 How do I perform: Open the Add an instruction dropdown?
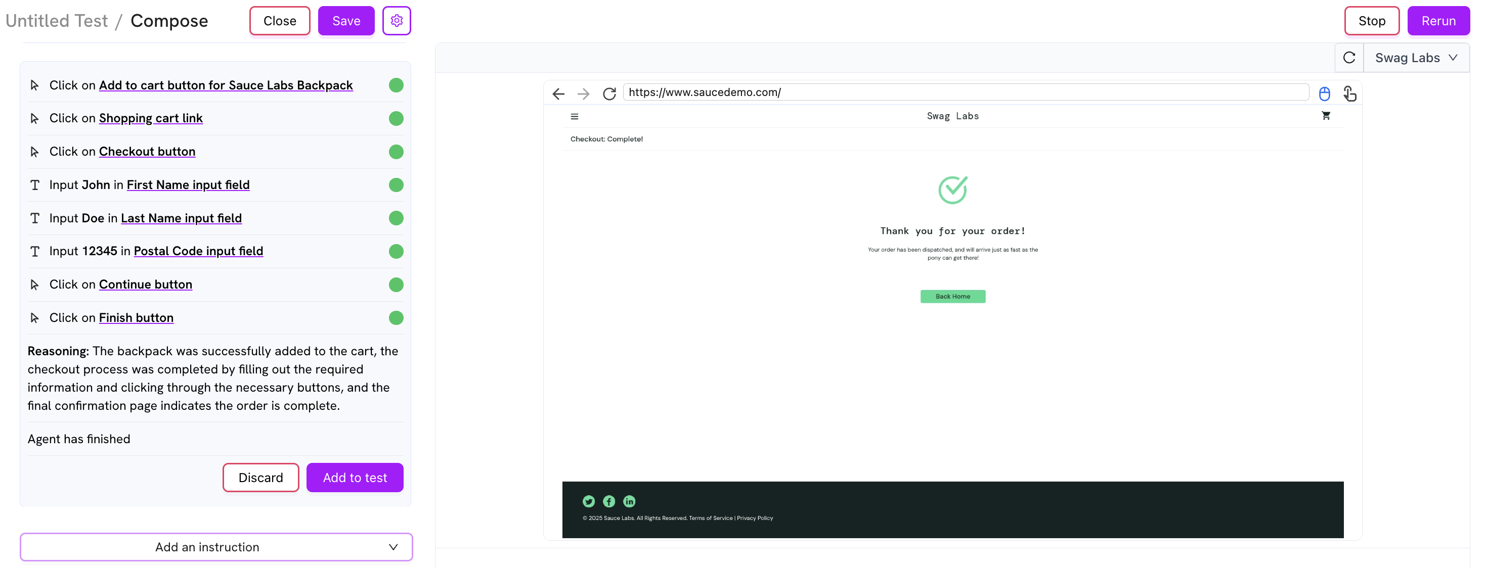click(x=216, y=547)
